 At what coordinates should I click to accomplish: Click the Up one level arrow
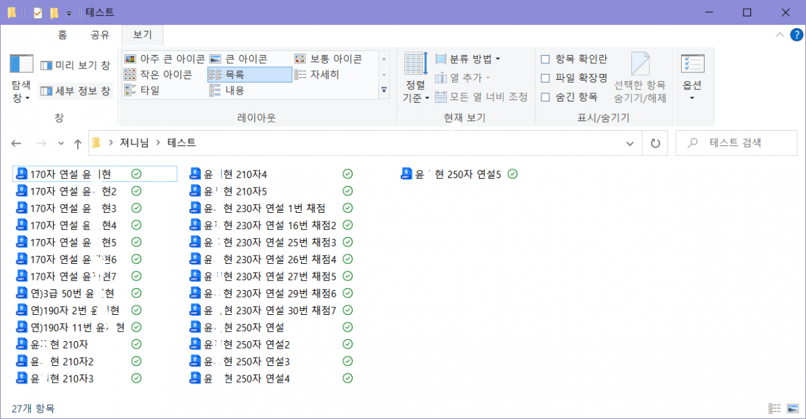click(x=78, y=143)
